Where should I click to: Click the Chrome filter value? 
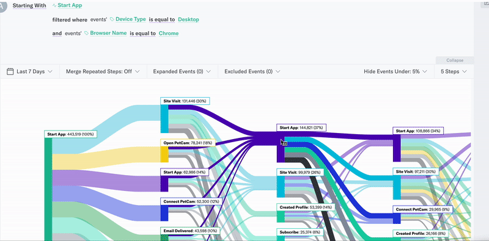point(169,34)
